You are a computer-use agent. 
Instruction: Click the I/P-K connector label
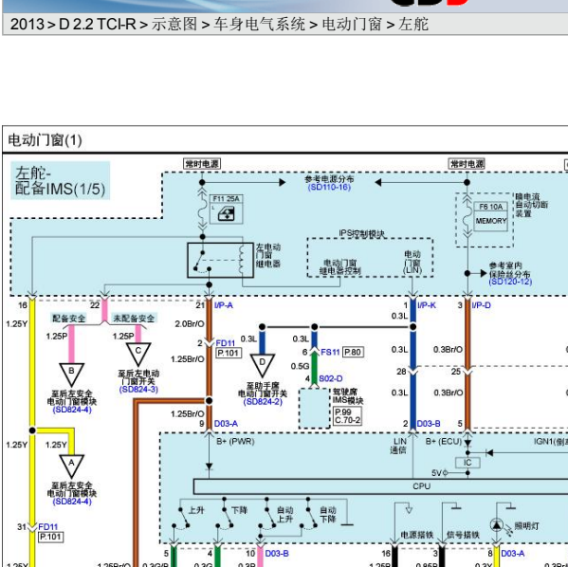[x=427, y=305]
